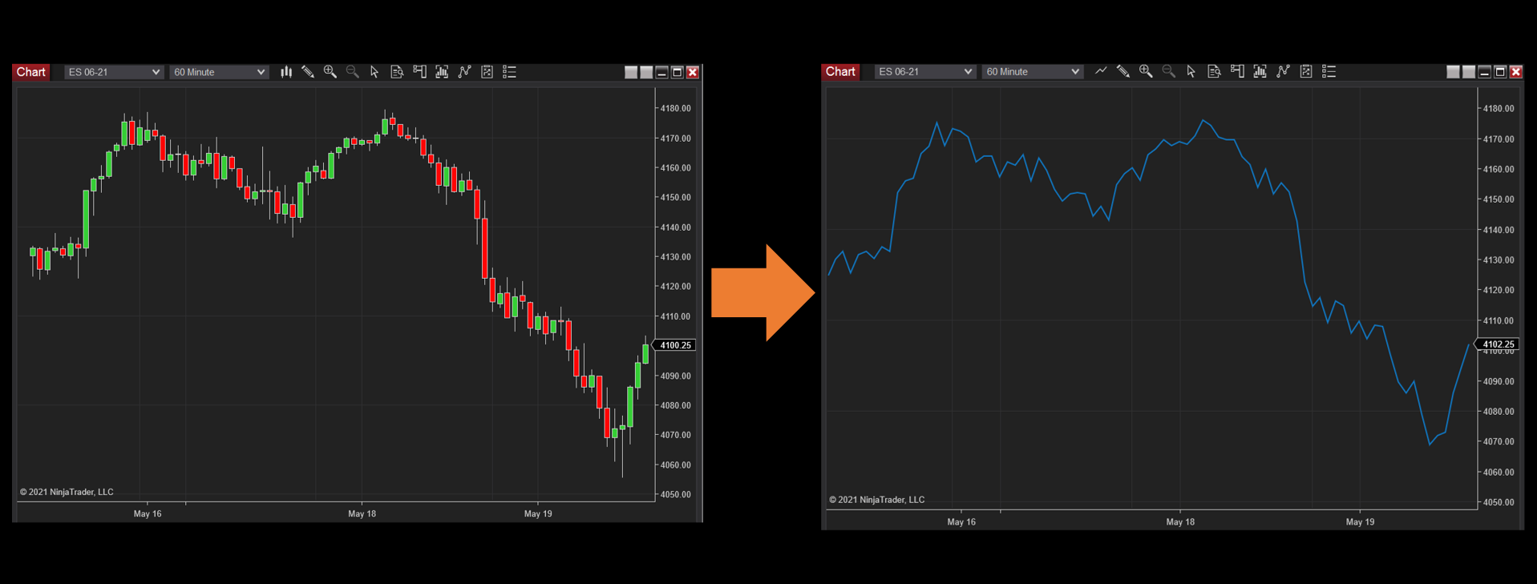Click second gray link square in candlestick window
Screen dimensions: 1537x584
tap(646, 72)
